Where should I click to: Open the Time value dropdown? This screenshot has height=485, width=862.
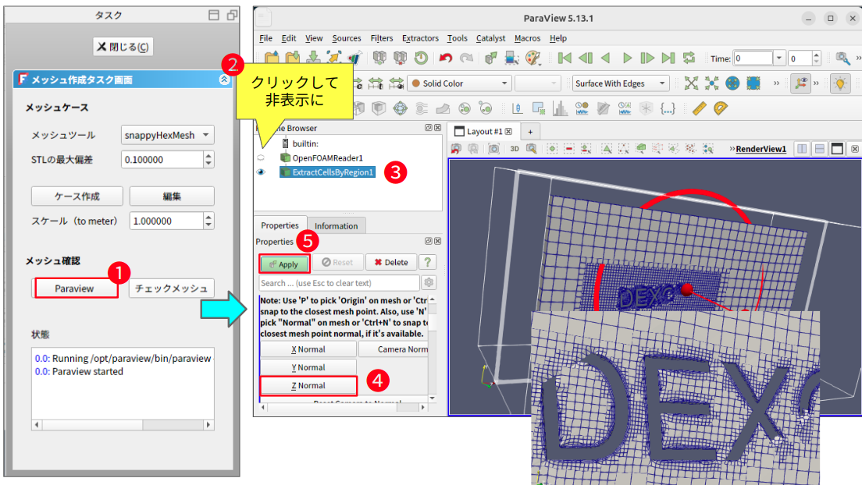tap(779, 58)
